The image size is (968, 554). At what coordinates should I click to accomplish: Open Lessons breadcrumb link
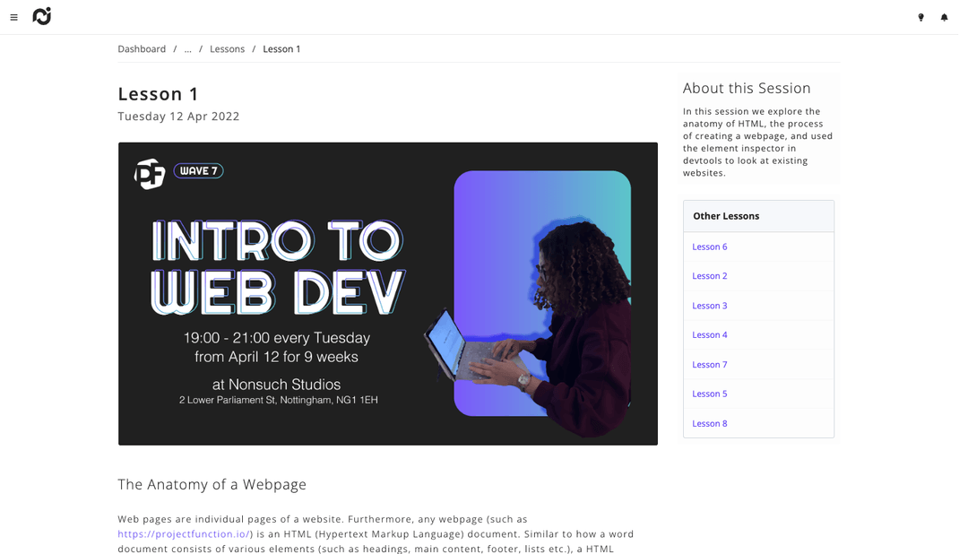(227, 48)
